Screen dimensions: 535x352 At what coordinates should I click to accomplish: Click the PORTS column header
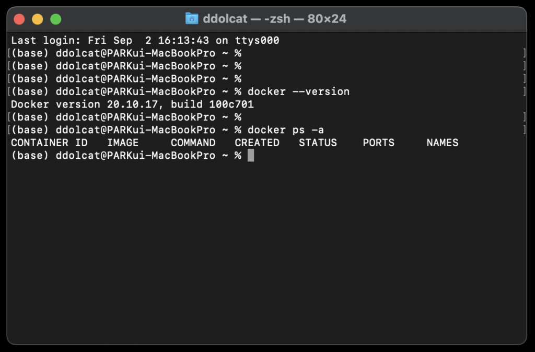point(378,143)
